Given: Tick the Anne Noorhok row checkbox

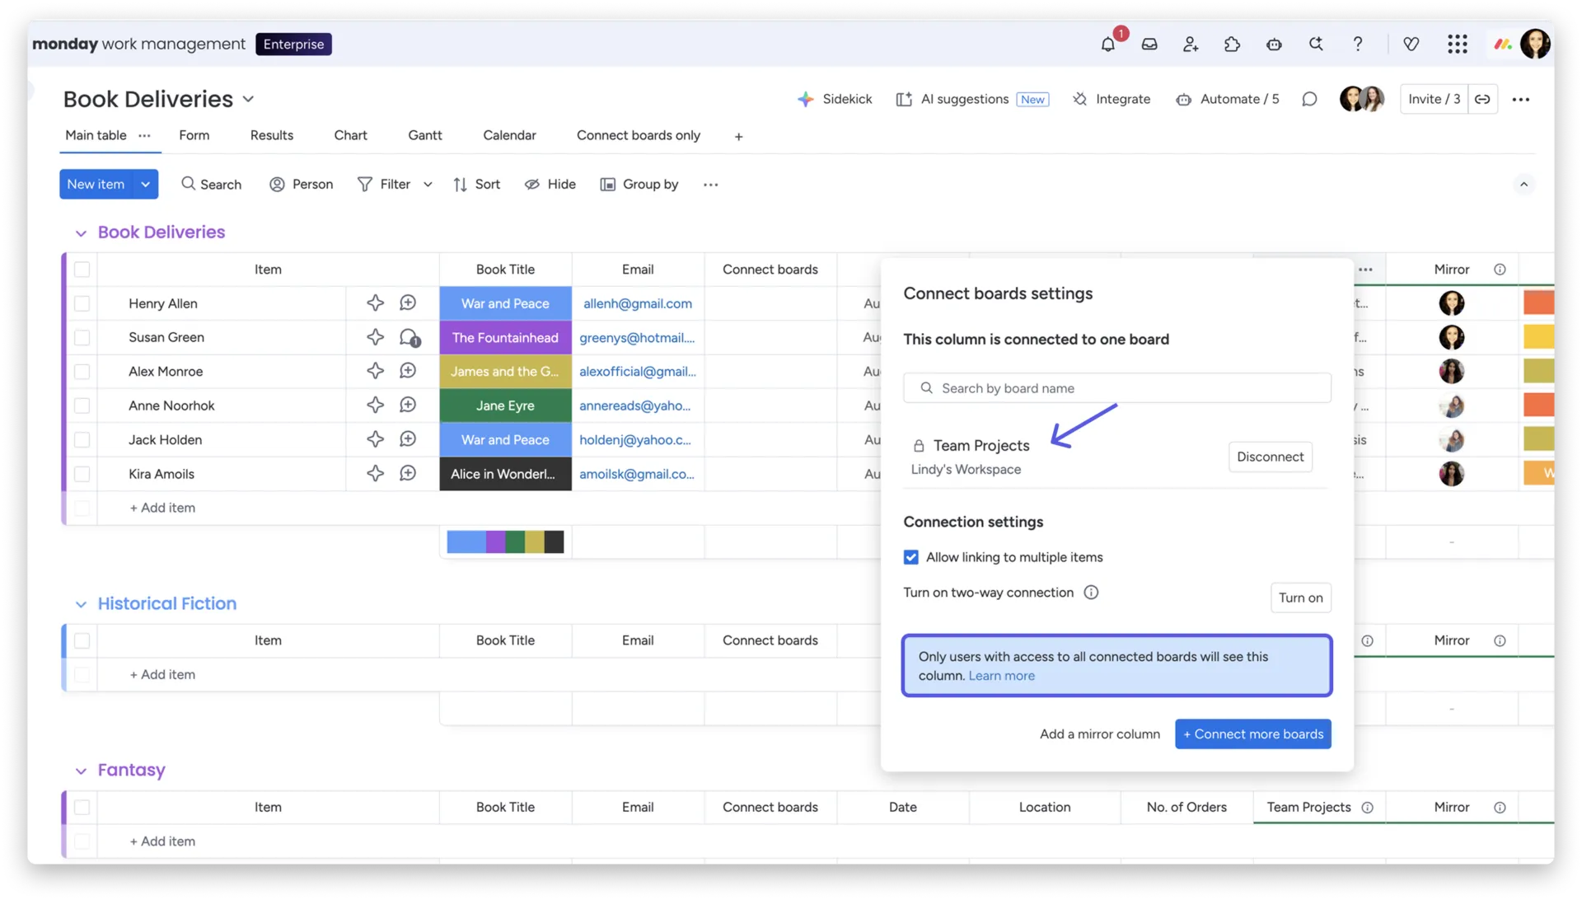Looking at the screenshot, I should pyautogui.click(x=82, y=405).
